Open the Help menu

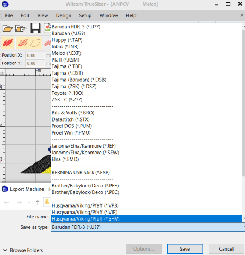[x=131, y=16]
